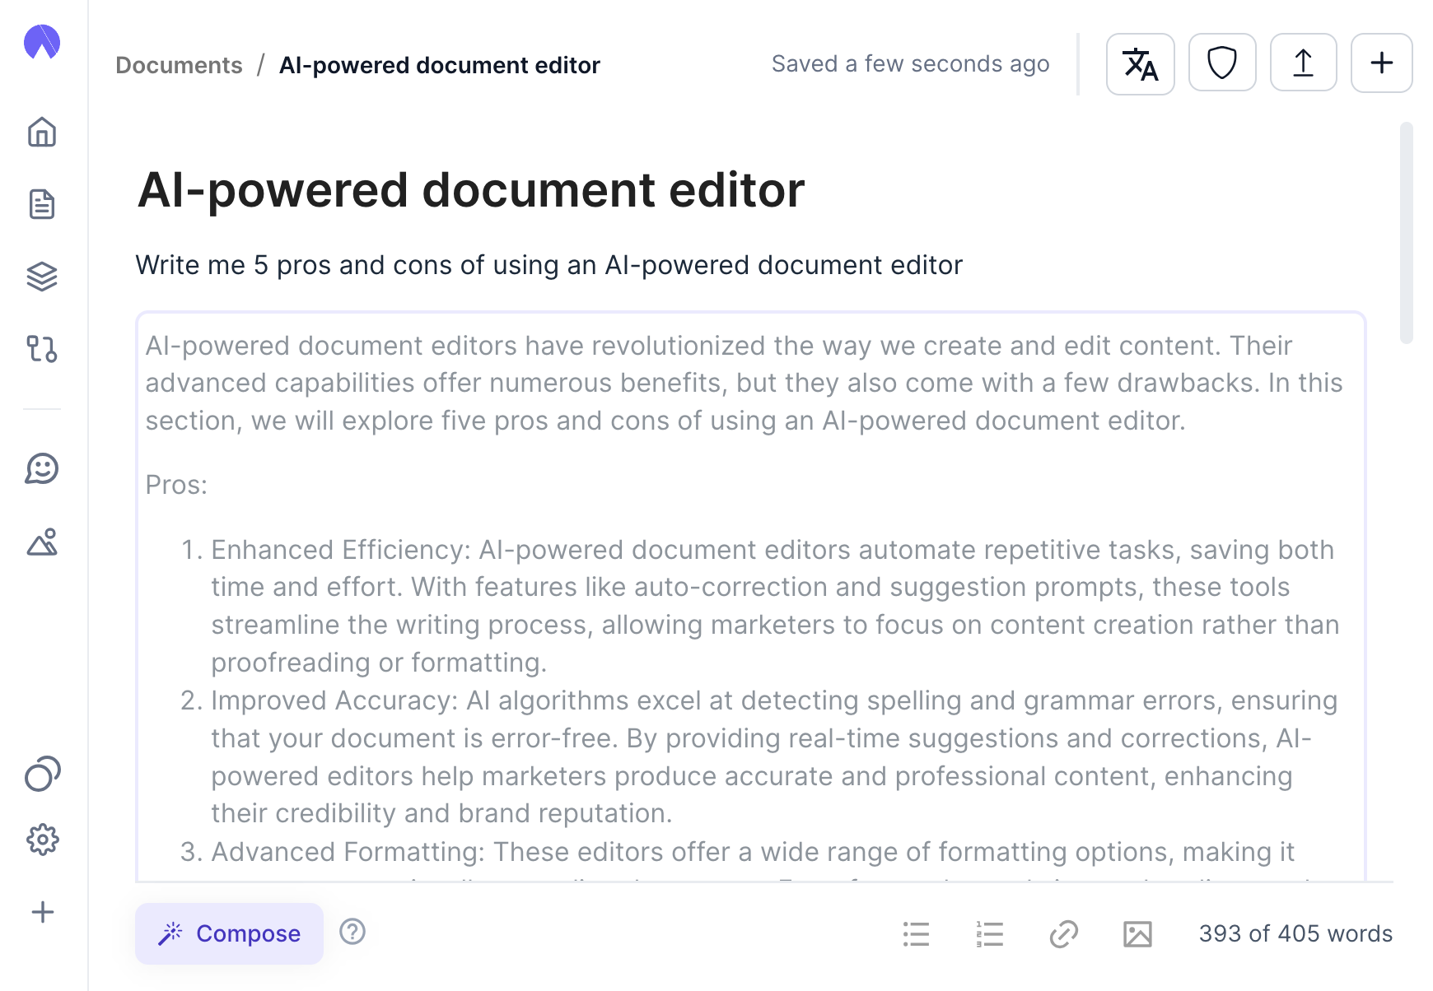Open the translate/language tool
The width and height of the screenshot is (1433, 991).
[1140, 63]
